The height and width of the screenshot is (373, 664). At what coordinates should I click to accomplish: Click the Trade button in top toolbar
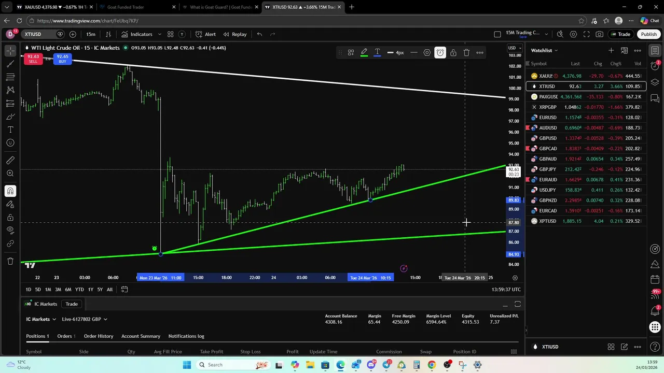coord(620,34)
